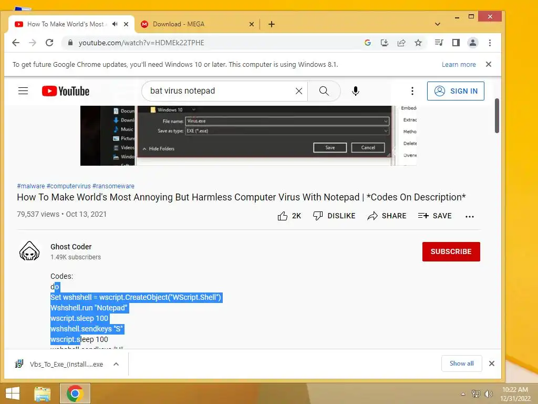This screenshot has height=404, width=538.
Task: Go to the YouTube home logo
Action: pyautogui.click(x=66, y=91)
